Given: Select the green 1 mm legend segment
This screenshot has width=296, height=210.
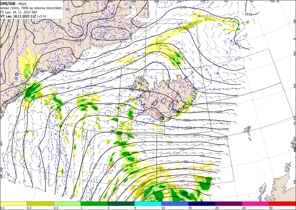Looking at the screenshot, I should [94, 203].
